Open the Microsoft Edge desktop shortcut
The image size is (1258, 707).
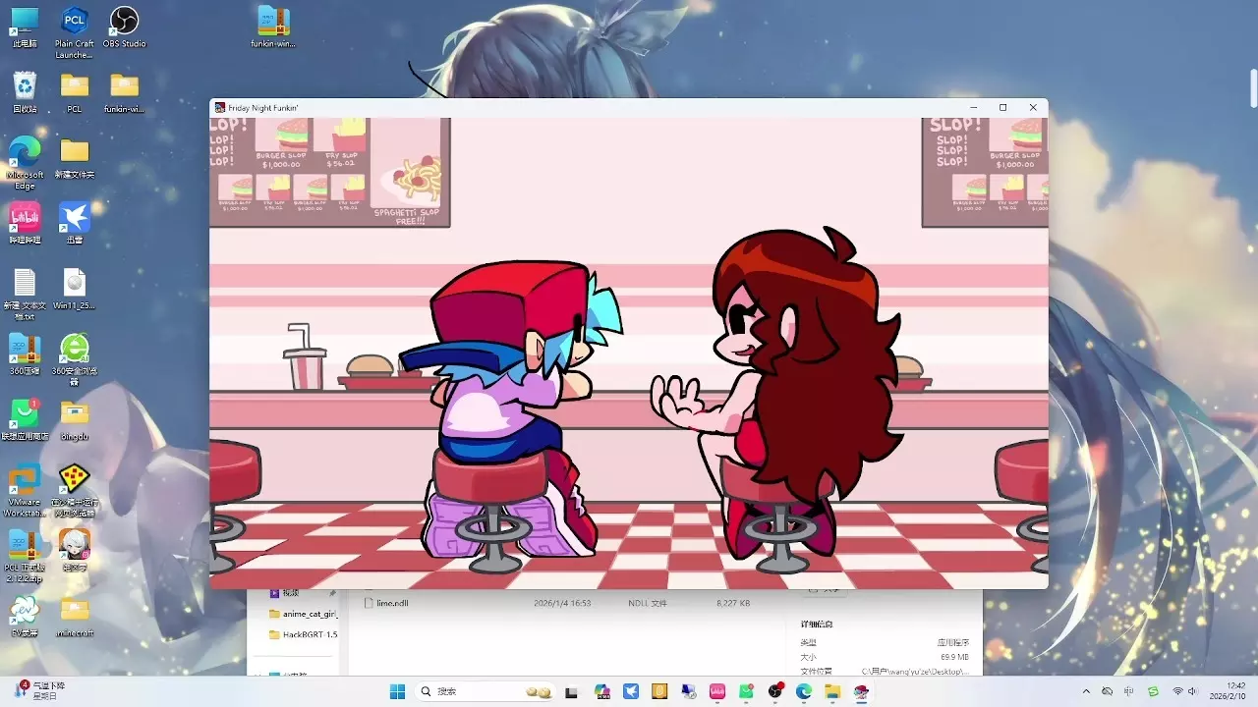pyautogui.click(x=25, y=162)
